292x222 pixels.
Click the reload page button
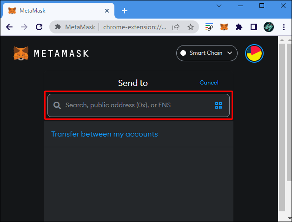pyautogui.click(x=39, y=27)
